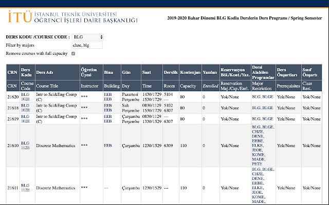
Task: Click the Derslik column header
Action: (171, 72)
